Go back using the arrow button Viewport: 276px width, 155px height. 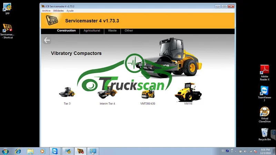(47, 40)
